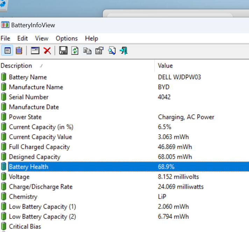The height and width of the screenshot is (232, 249).
Task: Click the 4042 serial number value
Action: tap(164, 97)
